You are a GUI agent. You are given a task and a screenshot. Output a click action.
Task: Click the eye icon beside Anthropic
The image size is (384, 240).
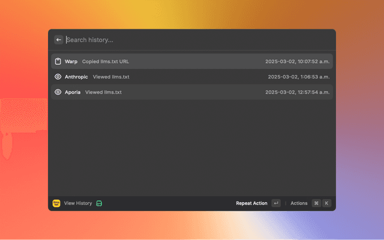point(58,77)
